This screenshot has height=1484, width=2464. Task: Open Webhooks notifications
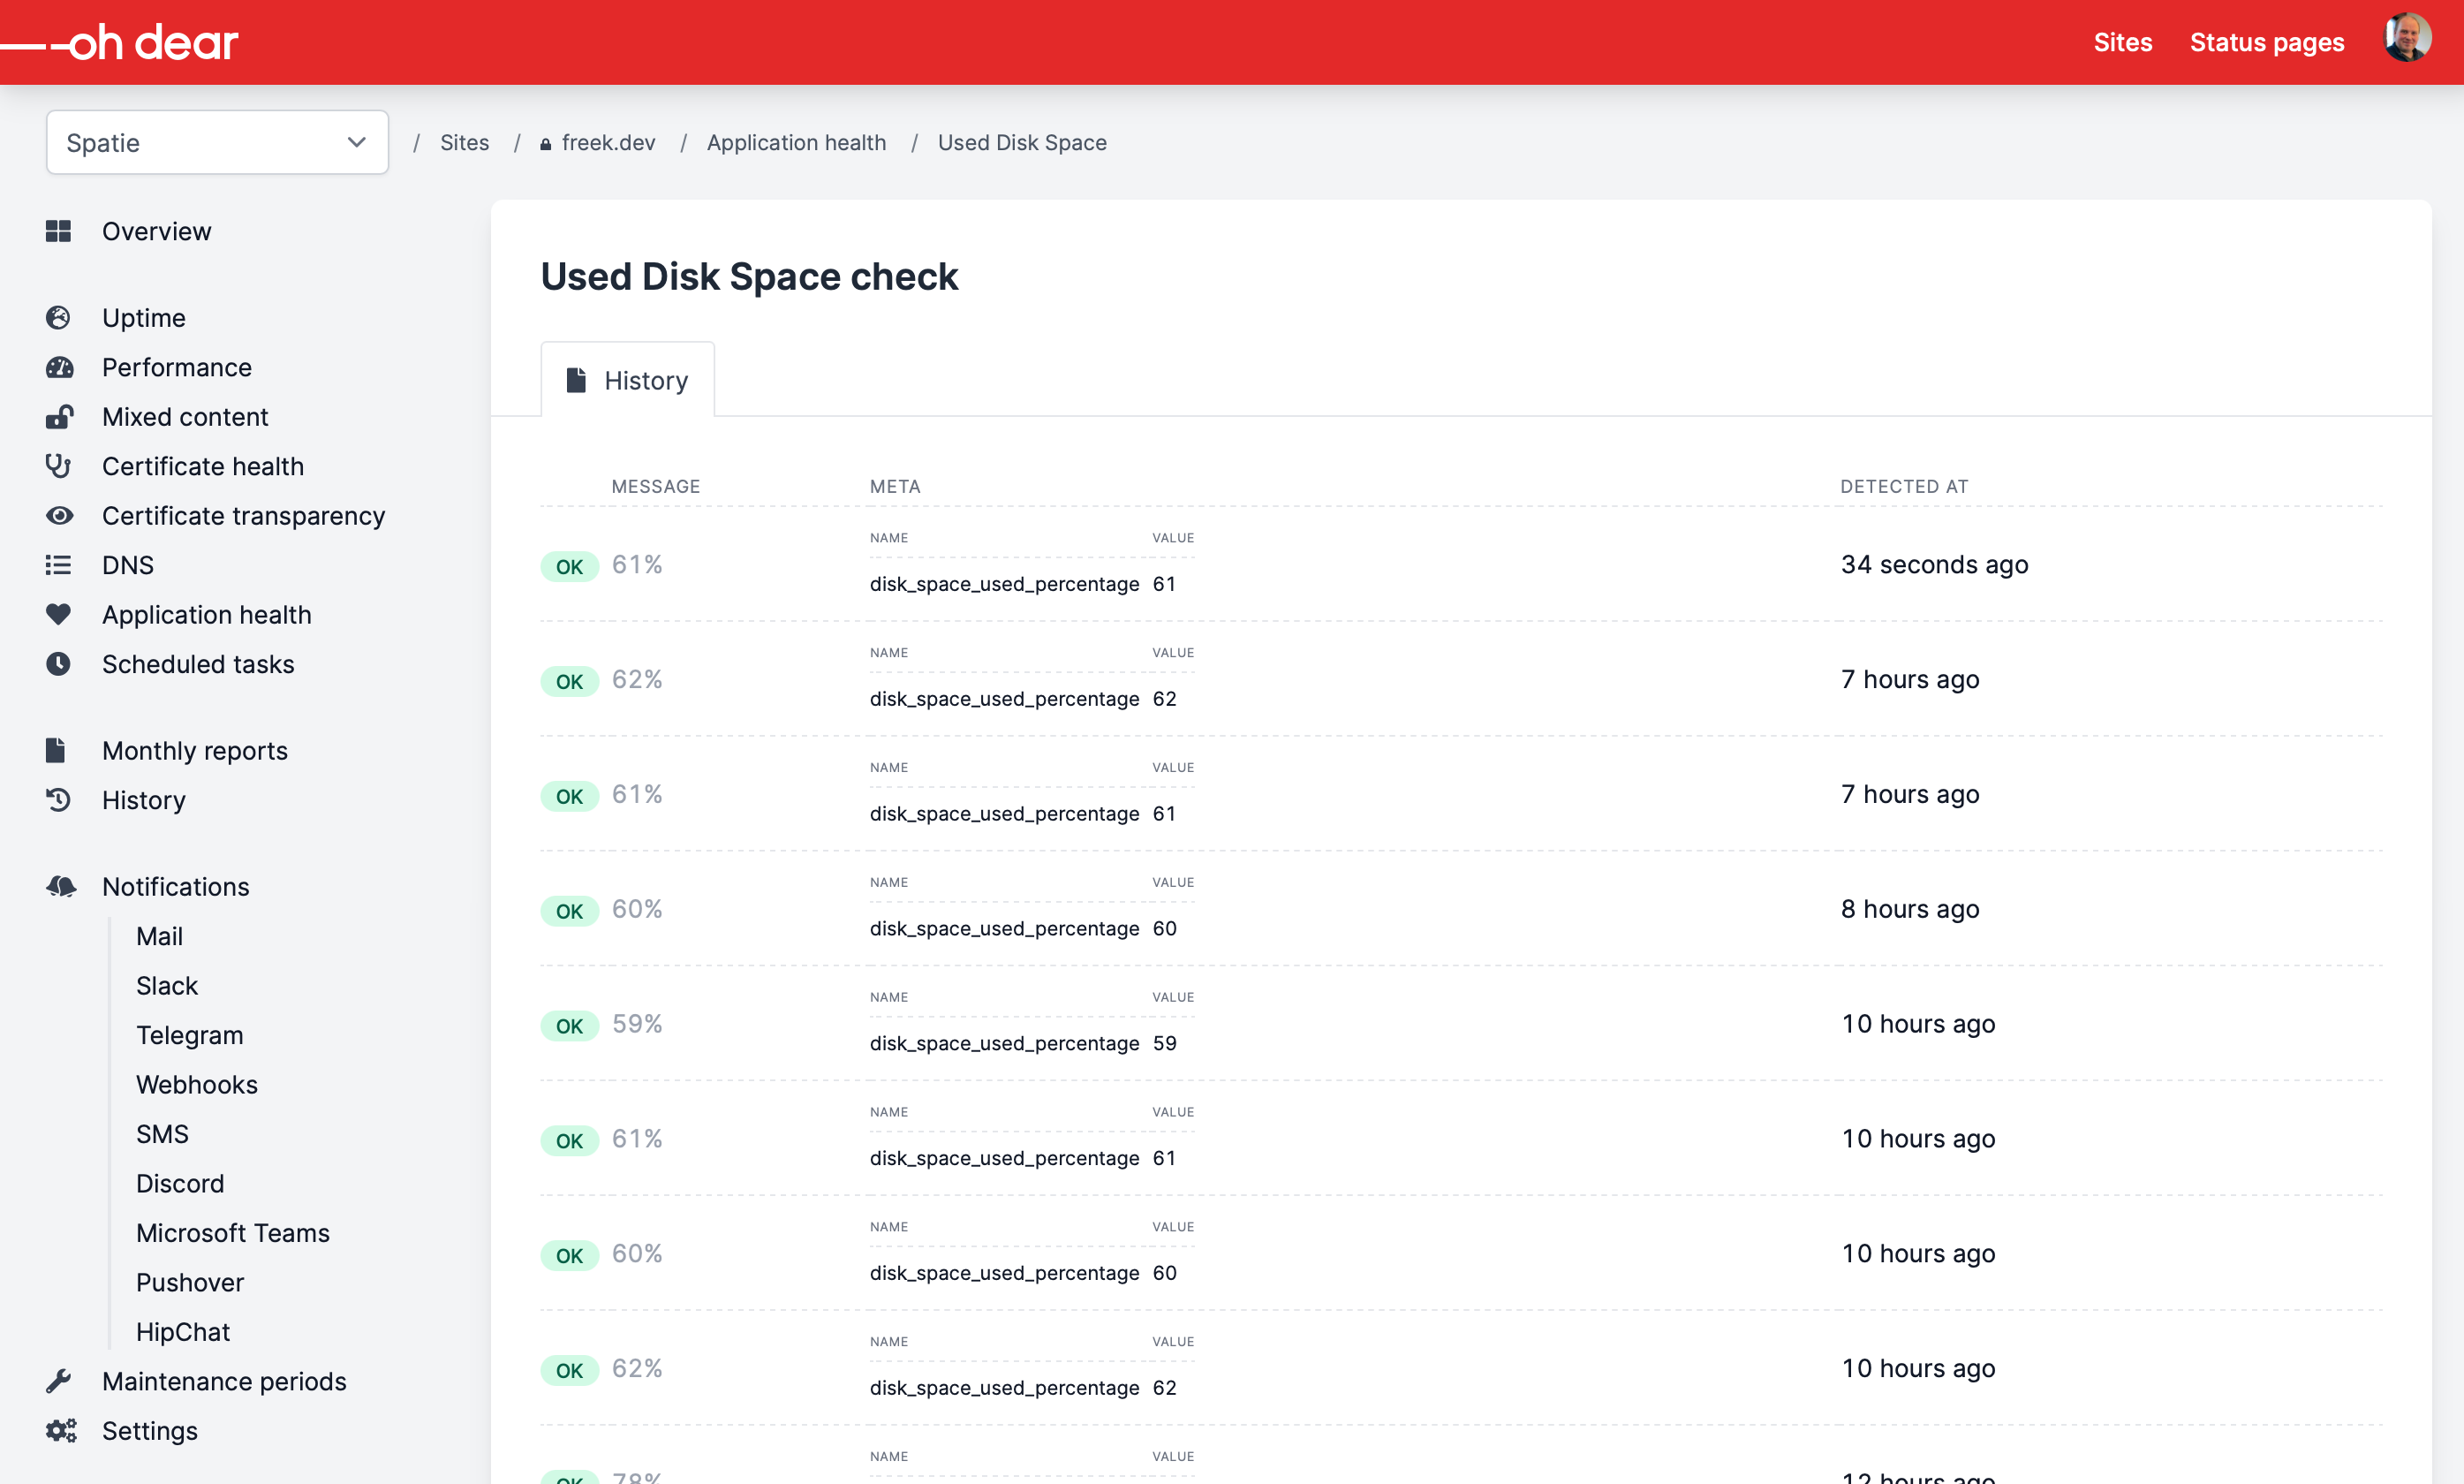196,1084
